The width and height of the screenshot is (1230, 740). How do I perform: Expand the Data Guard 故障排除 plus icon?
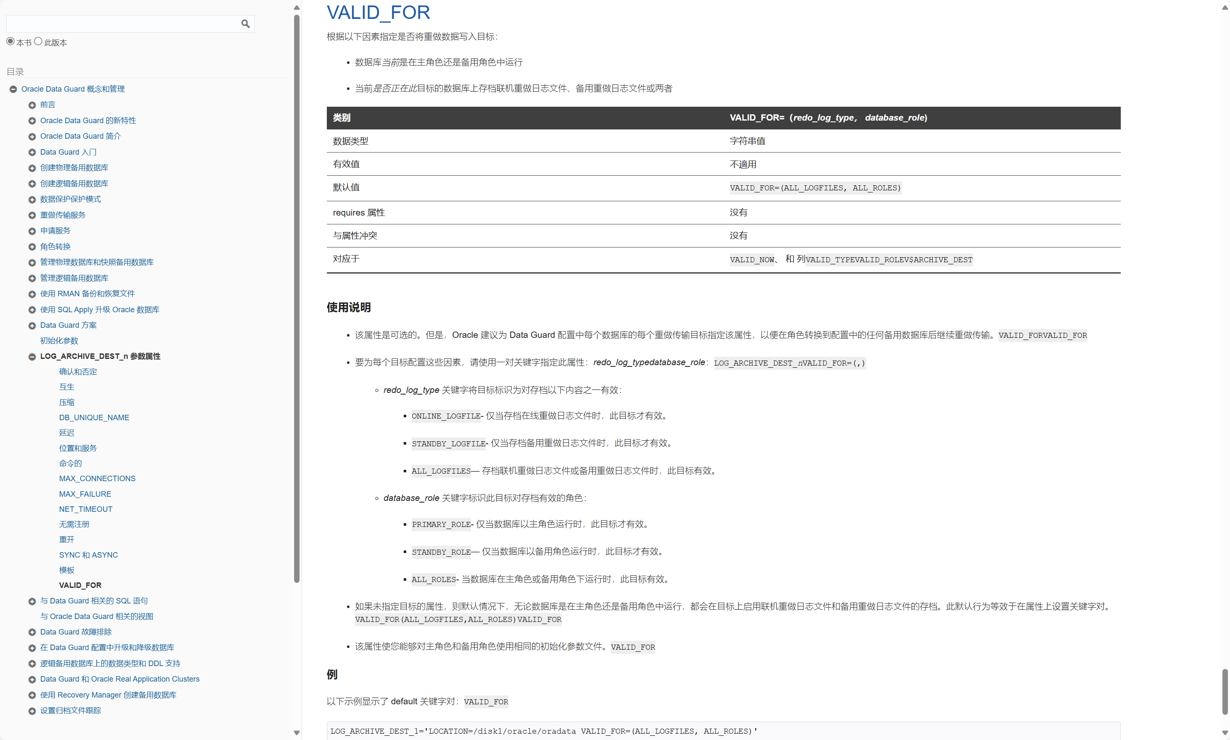click(x=32, y=632)
